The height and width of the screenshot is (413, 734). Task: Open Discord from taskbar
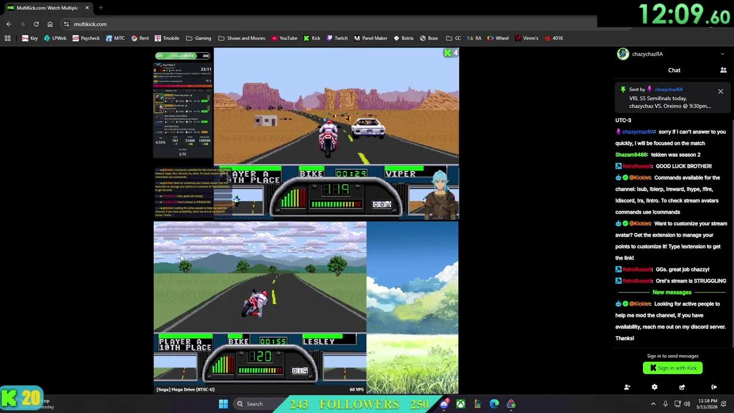click(x=444, y=404)
